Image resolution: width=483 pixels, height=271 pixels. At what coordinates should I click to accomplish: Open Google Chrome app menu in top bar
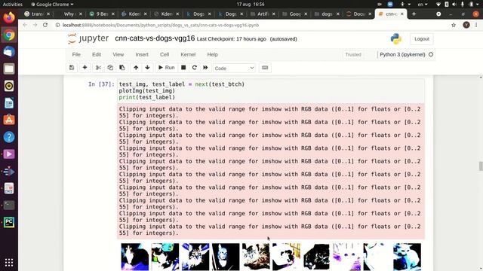[x=52, y=5]
